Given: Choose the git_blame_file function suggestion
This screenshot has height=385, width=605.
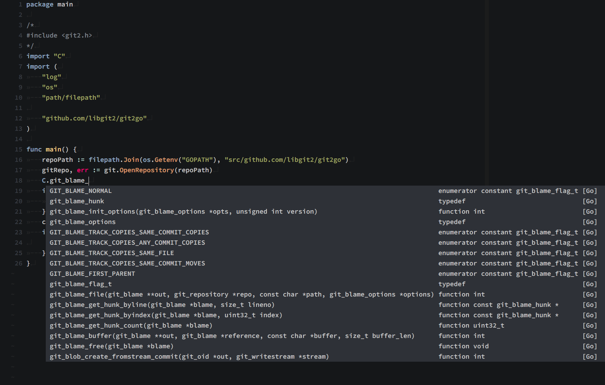Looking at the screenshot, I should (x=173, y=294).
